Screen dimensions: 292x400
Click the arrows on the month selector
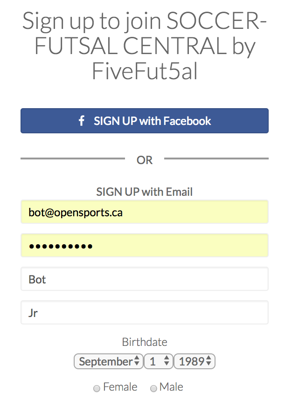point(137,361)
